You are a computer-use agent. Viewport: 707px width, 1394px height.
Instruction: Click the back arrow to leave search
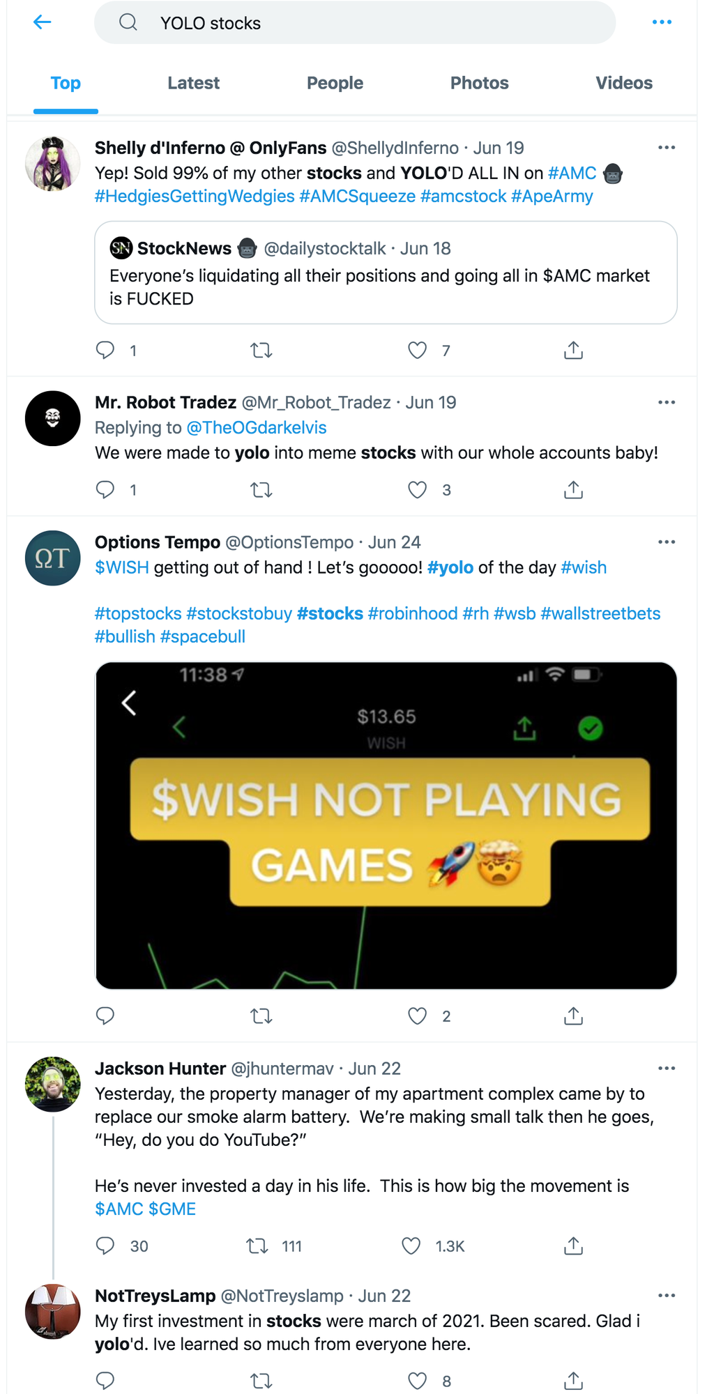point(41,22)
